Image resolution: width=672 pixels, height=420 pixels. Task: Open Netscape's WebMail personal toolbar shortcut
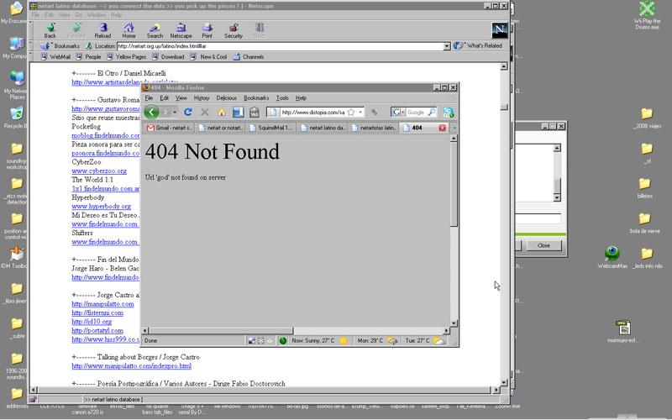coord(55,57)
